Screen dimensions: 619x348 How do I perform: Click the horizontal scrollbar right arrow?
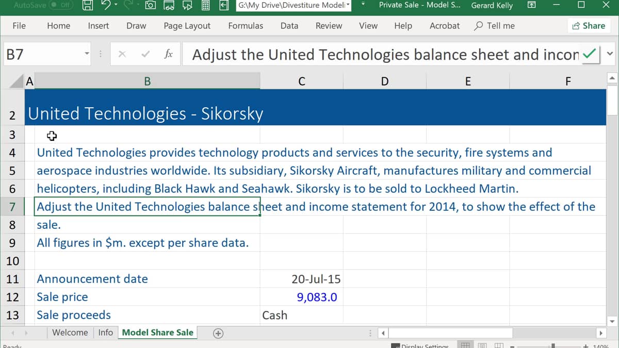600,333
